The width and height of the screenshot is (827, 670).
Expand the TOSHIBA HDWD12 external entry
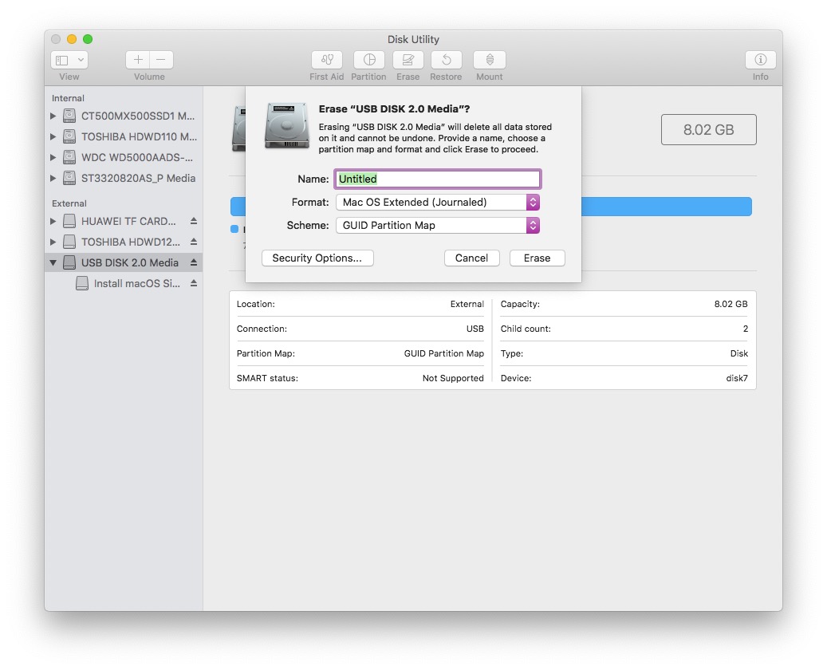coord(53,242)
